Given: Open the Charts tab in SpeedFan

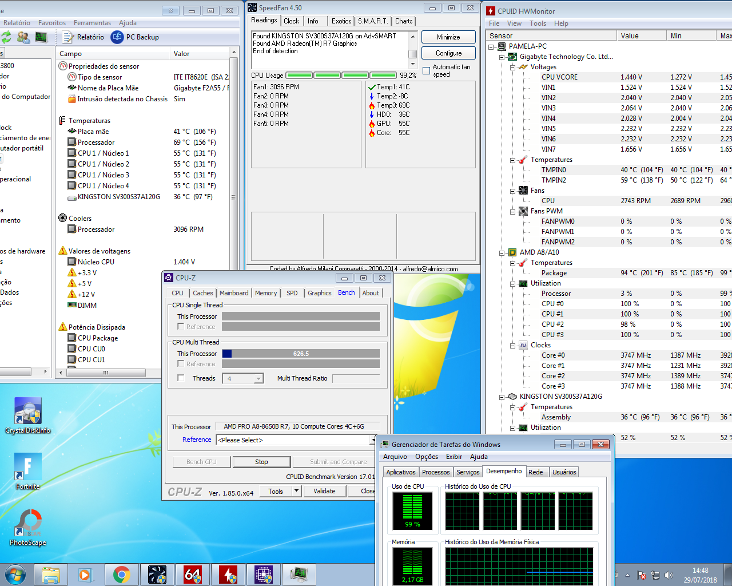Looking at the screenshot, I should (404, 21).
